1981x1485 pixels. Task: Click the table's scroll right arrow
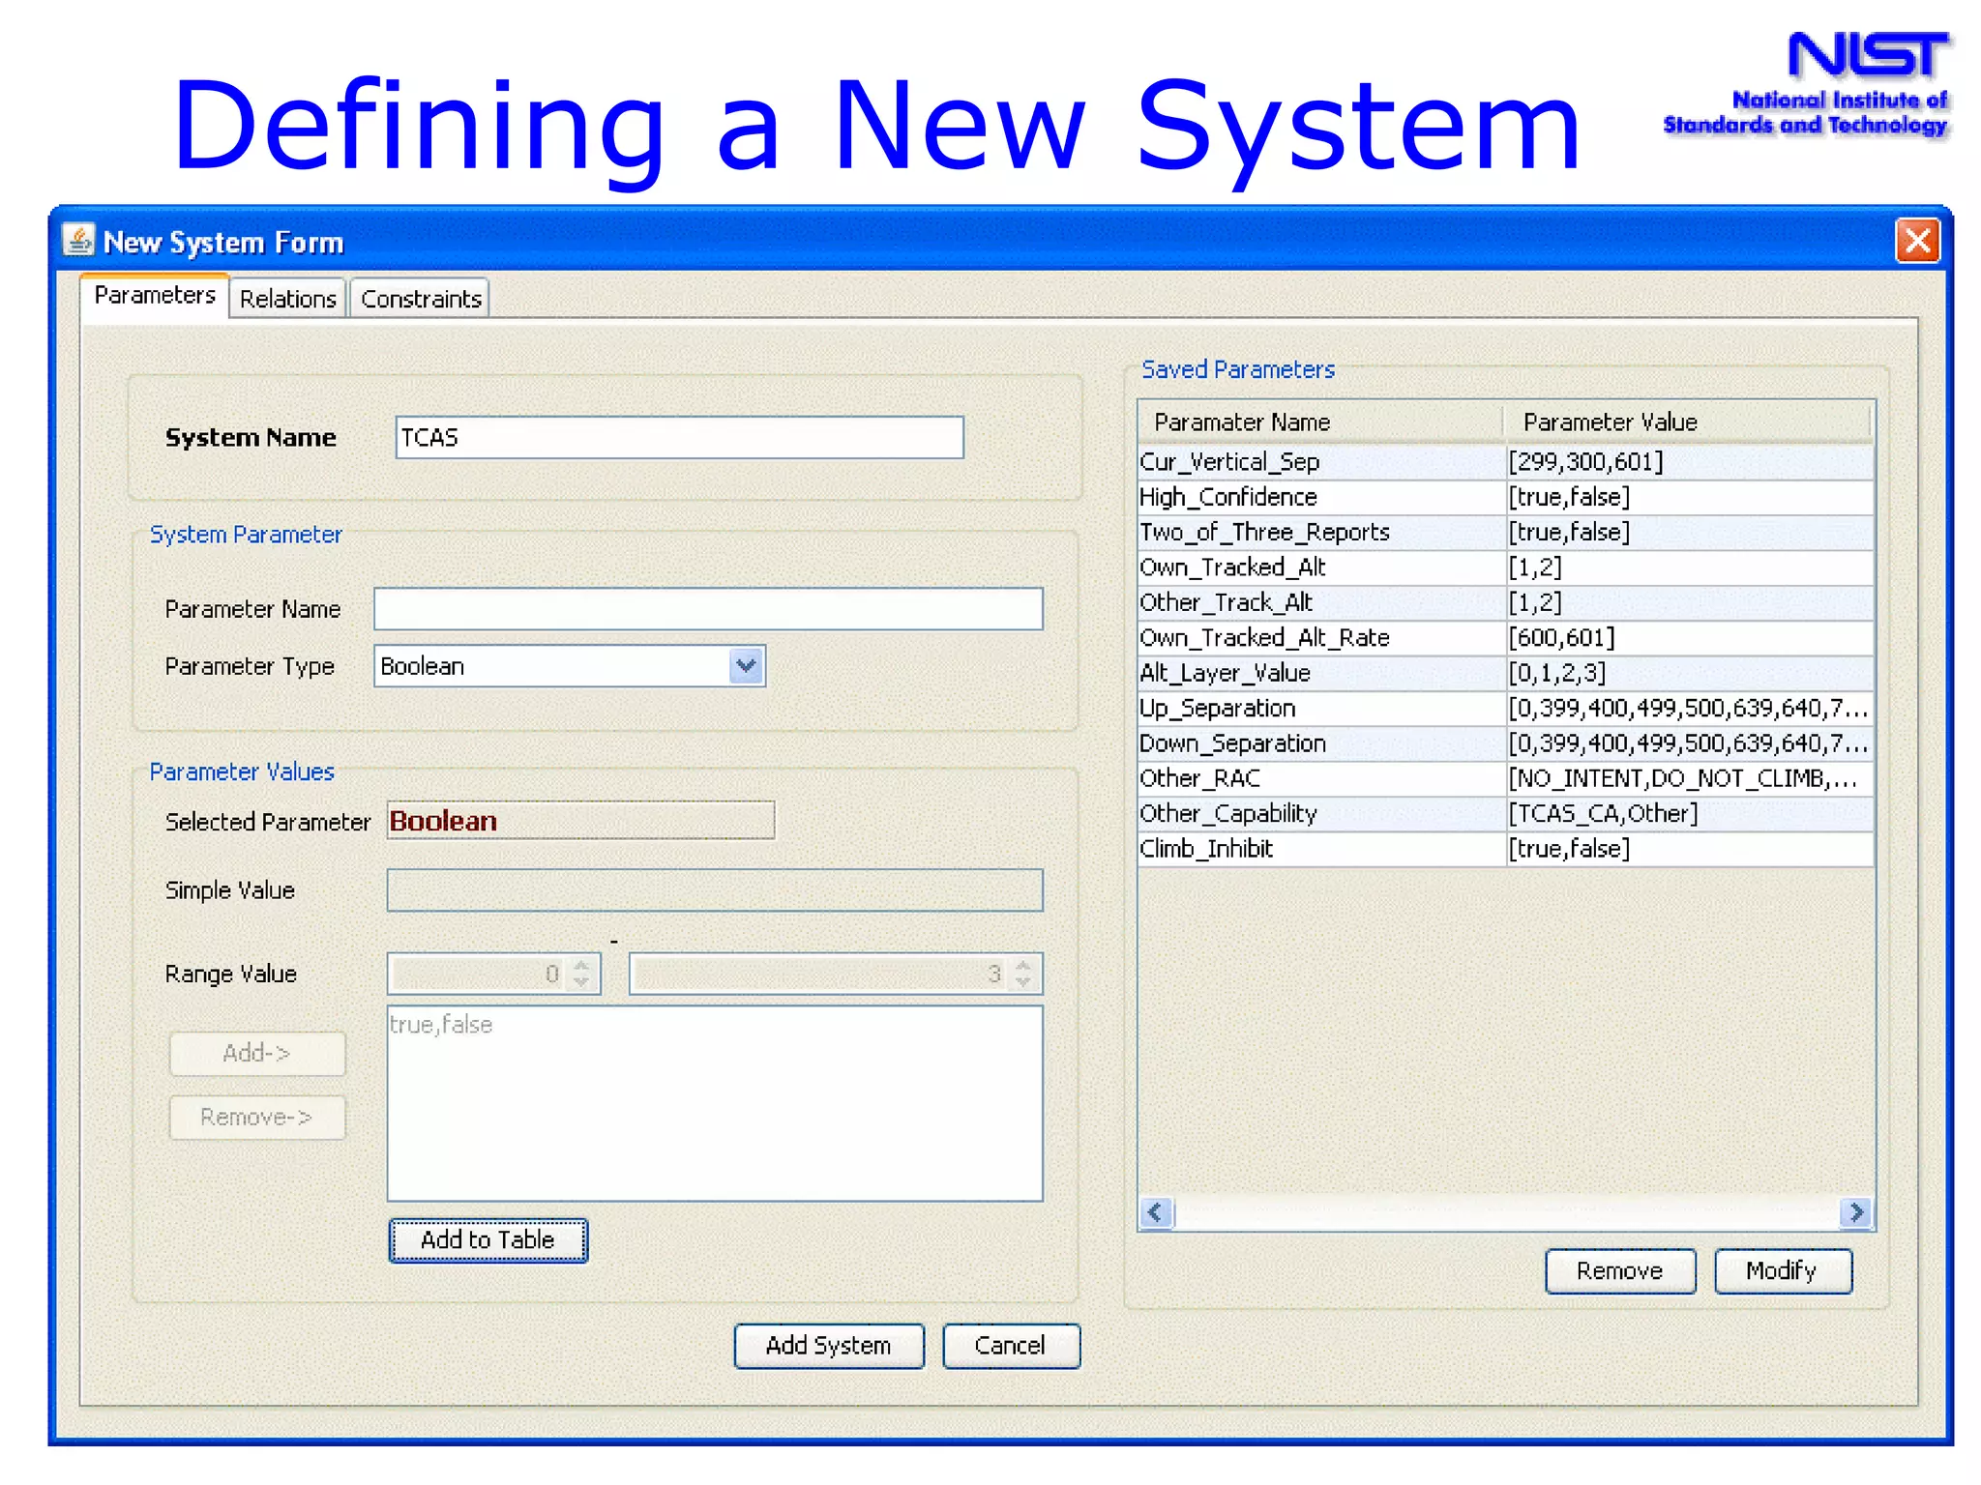[x=1856, y=1212]
